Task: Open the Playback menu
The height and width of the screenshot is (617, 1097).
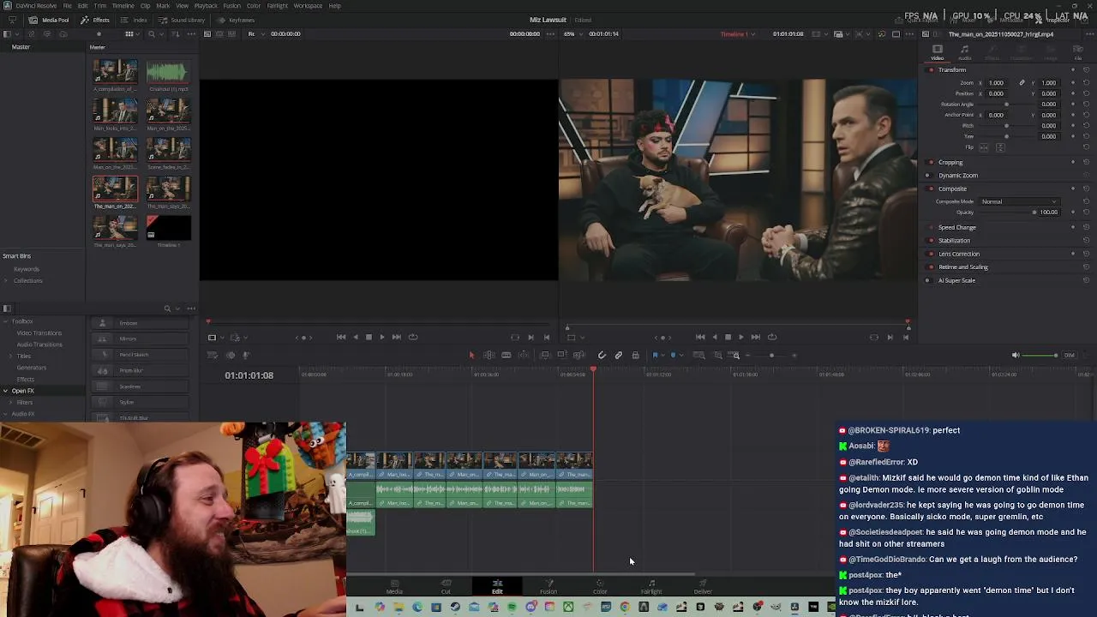Action: pos(206,6)
